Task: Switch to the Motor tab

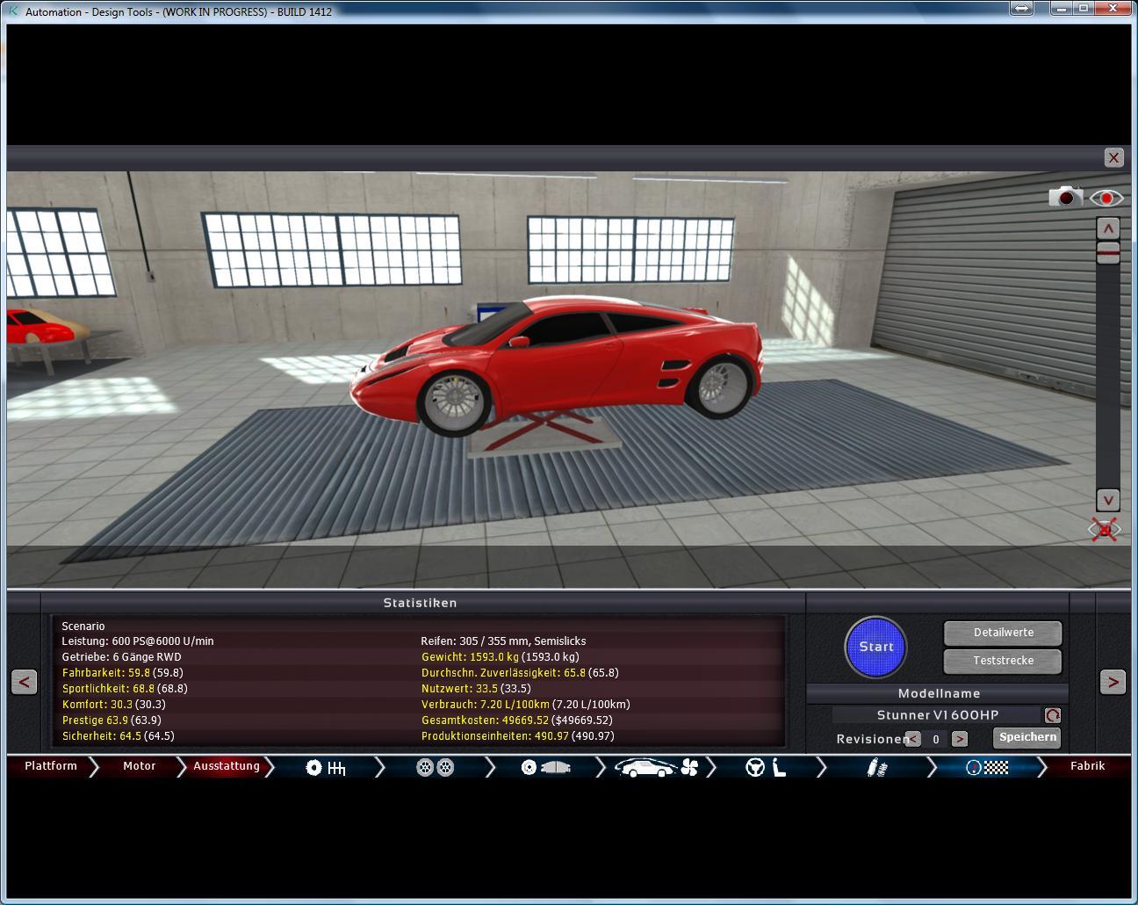Action: pos(139,766)
